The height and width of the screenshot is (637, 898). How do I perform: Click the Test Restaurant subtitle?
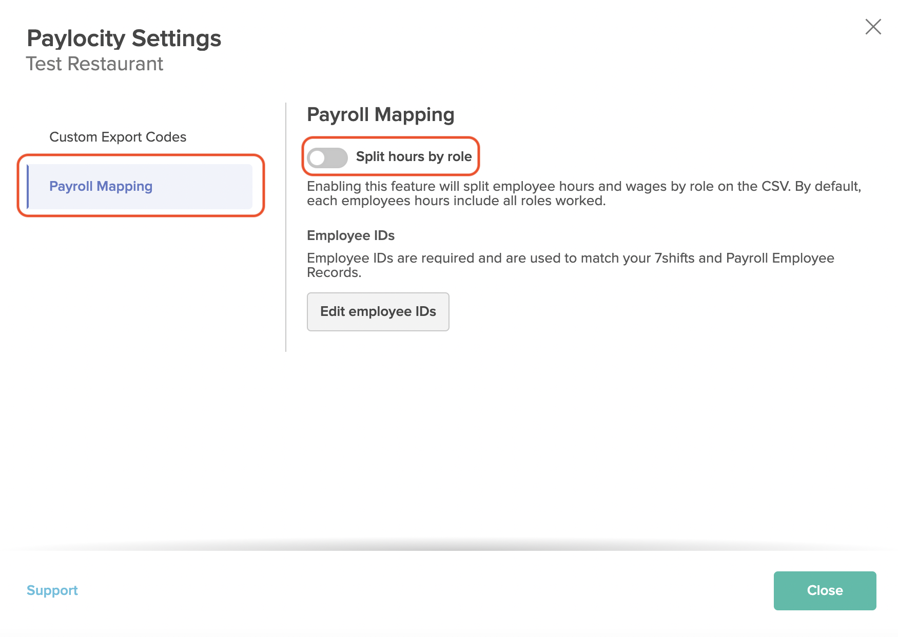click(x=94, y=64)
